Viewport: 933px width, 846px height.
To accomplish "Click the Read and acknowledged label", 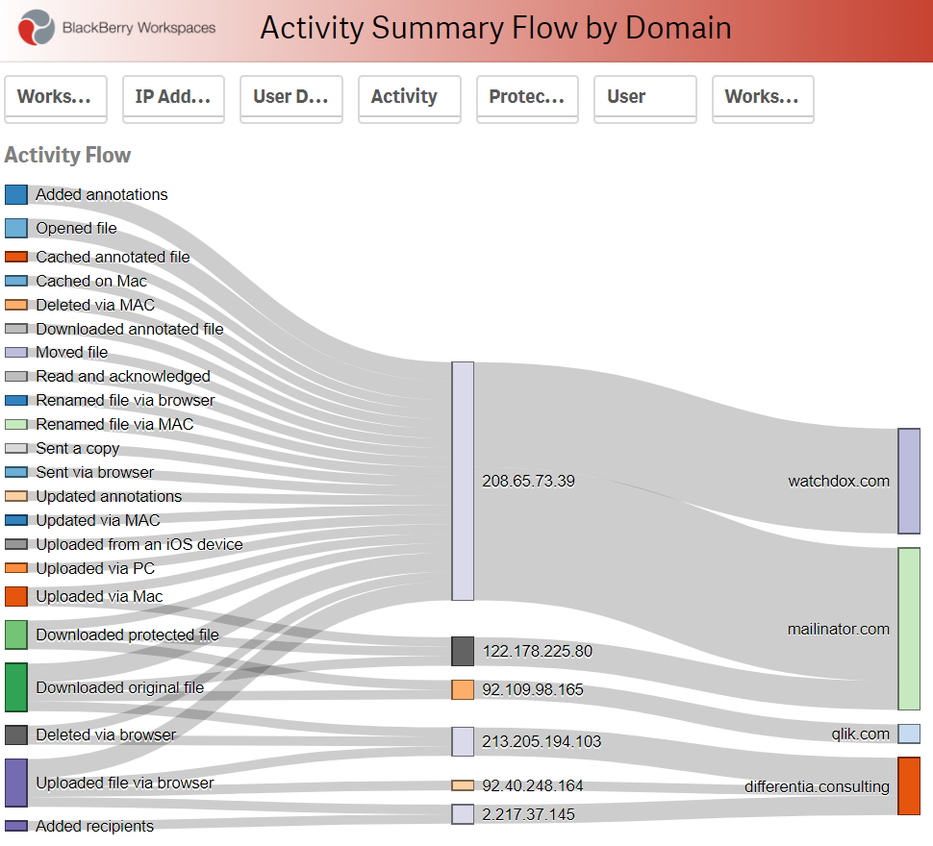I will 123,376.
